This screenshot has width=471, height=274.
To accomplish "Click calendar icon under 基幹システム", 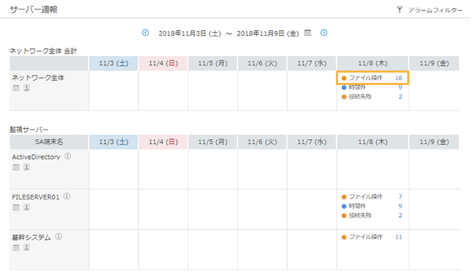I will (16, 247).
